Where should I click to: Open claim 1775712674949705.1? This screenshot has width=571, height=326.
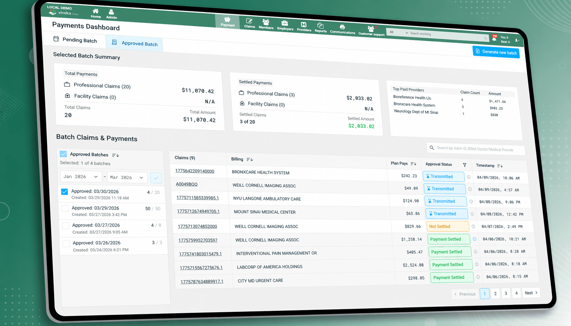(198, 211)
